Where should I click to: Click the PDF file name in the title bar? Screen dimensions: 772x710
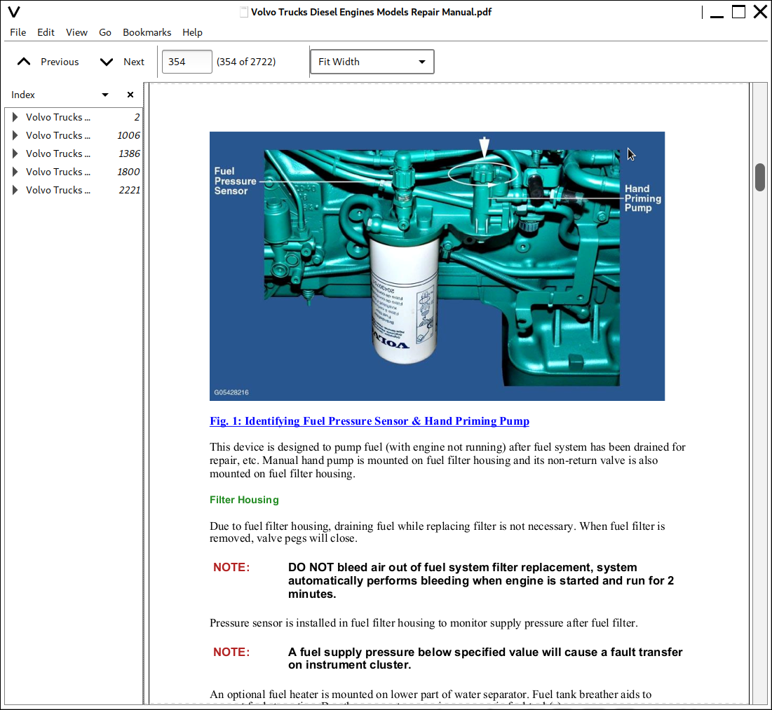(x=371, y=12)
